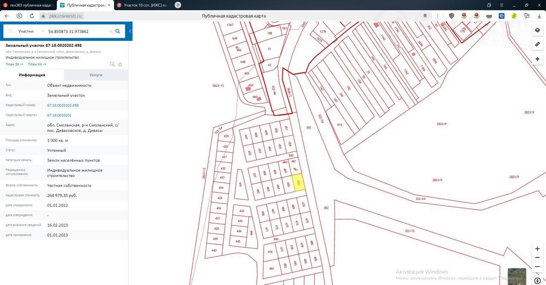Viewport: 546px width, 285px height.
Task: Click the geolocation crosshair button
Action: 537,59
